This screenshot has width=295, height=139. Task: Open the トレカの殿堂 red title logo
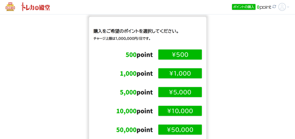35,7
